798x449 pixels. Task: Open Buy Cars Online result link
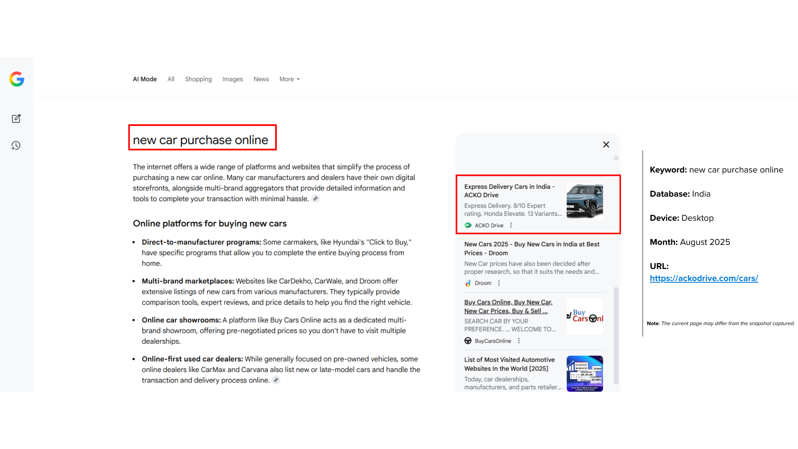508,306
